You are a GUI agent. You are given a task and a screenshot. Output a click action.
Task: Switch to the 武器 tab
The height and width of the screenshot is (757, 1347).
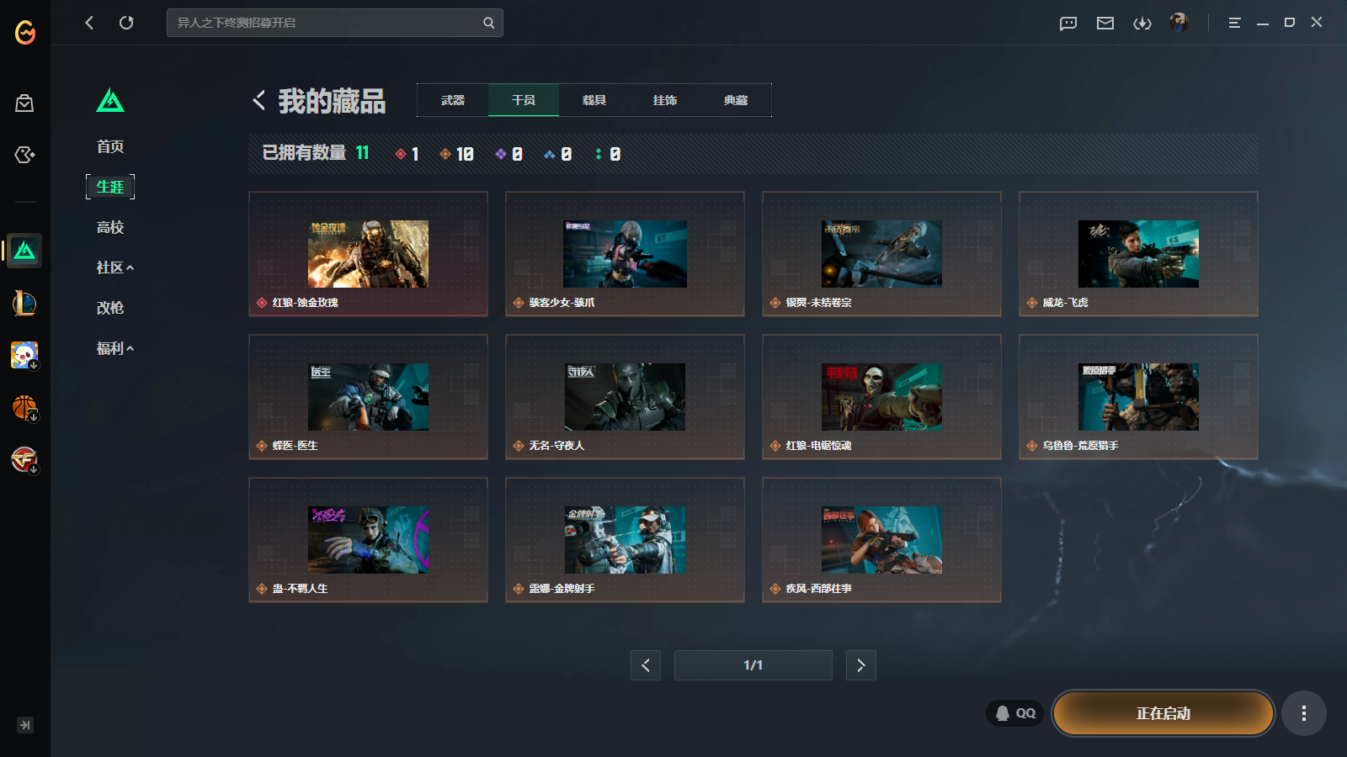[453, 100]
